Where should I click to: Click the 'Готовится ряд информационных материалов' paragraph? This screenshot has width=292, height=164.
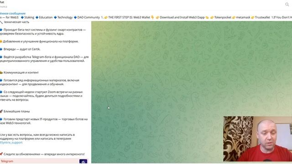tap(40, 82)
